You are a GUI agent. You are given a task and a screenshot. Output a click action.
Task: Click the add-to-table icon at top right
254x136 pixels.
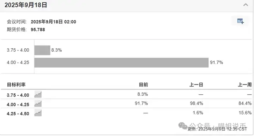240,21
